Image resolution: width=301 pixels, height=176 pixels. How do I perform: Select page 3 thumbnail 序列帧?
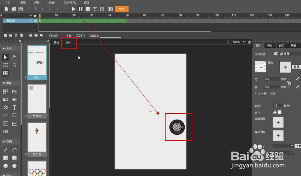(x=37, y=139)
